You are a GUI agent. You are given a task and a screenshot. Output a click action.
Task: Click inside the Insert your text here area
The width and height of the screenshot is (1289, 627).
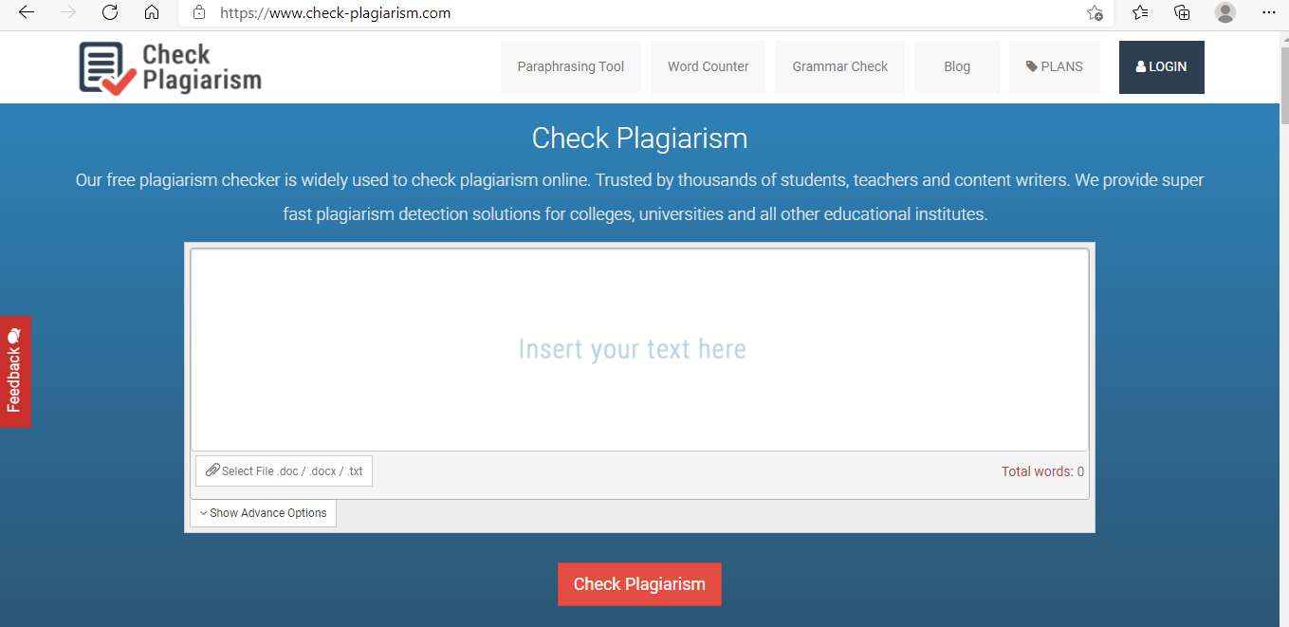point(639,350)
